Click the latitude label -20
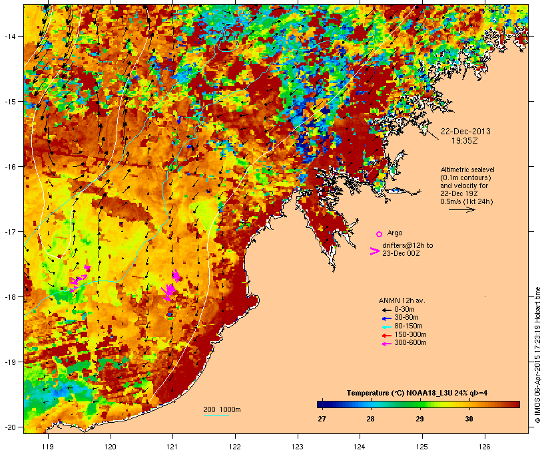Viewport: 546px width, 452px height. click(9, 427)
